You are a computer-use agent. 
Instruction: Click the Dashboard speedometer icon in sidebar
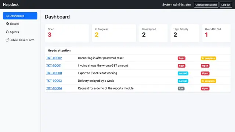click(7, 16)
